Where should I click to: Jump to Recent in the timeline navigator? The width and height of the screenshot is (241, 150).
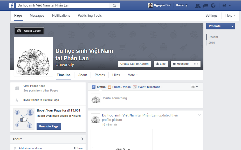click(213, 37)
